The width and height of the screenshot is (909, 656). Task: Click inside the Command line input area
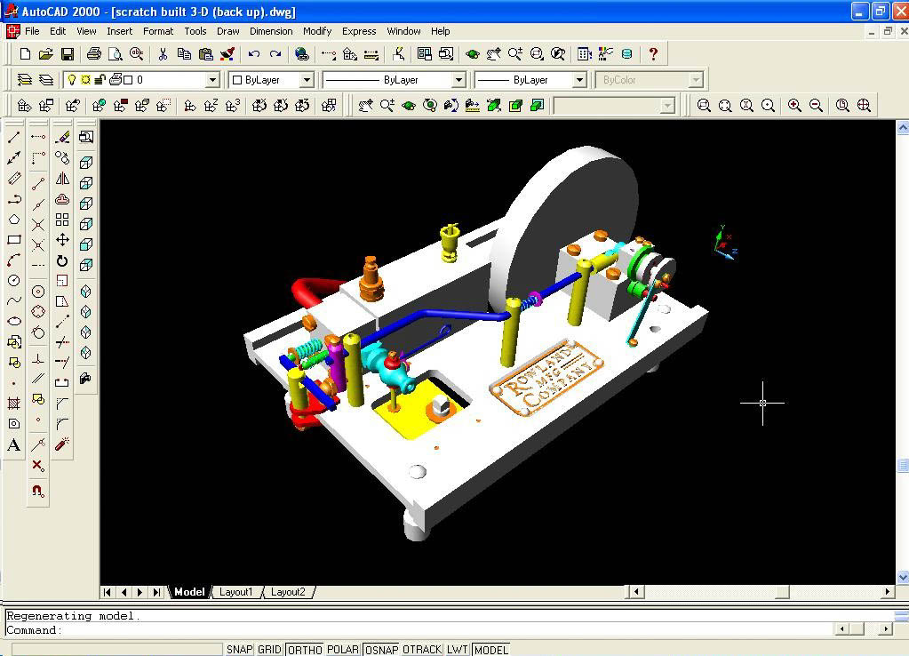[355, 628]
